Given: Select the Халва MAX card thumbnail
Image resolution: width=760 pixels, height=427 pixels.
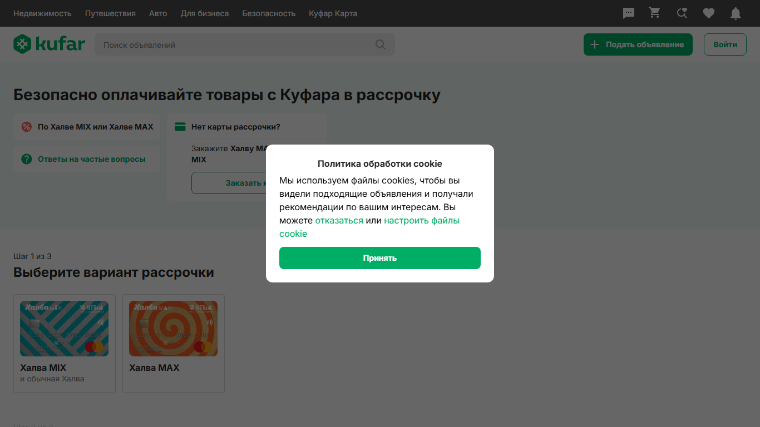Looking at the screenshot, I should click(174, 329).
